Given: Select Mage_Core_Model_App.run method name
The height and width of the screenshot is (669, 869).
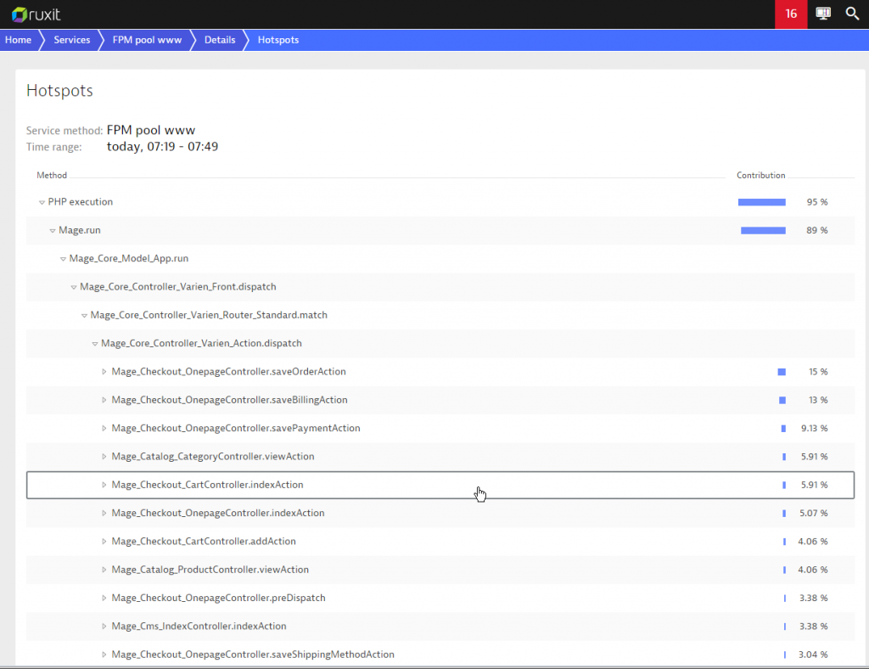Looking at the screenshot, I should (129, 258).
